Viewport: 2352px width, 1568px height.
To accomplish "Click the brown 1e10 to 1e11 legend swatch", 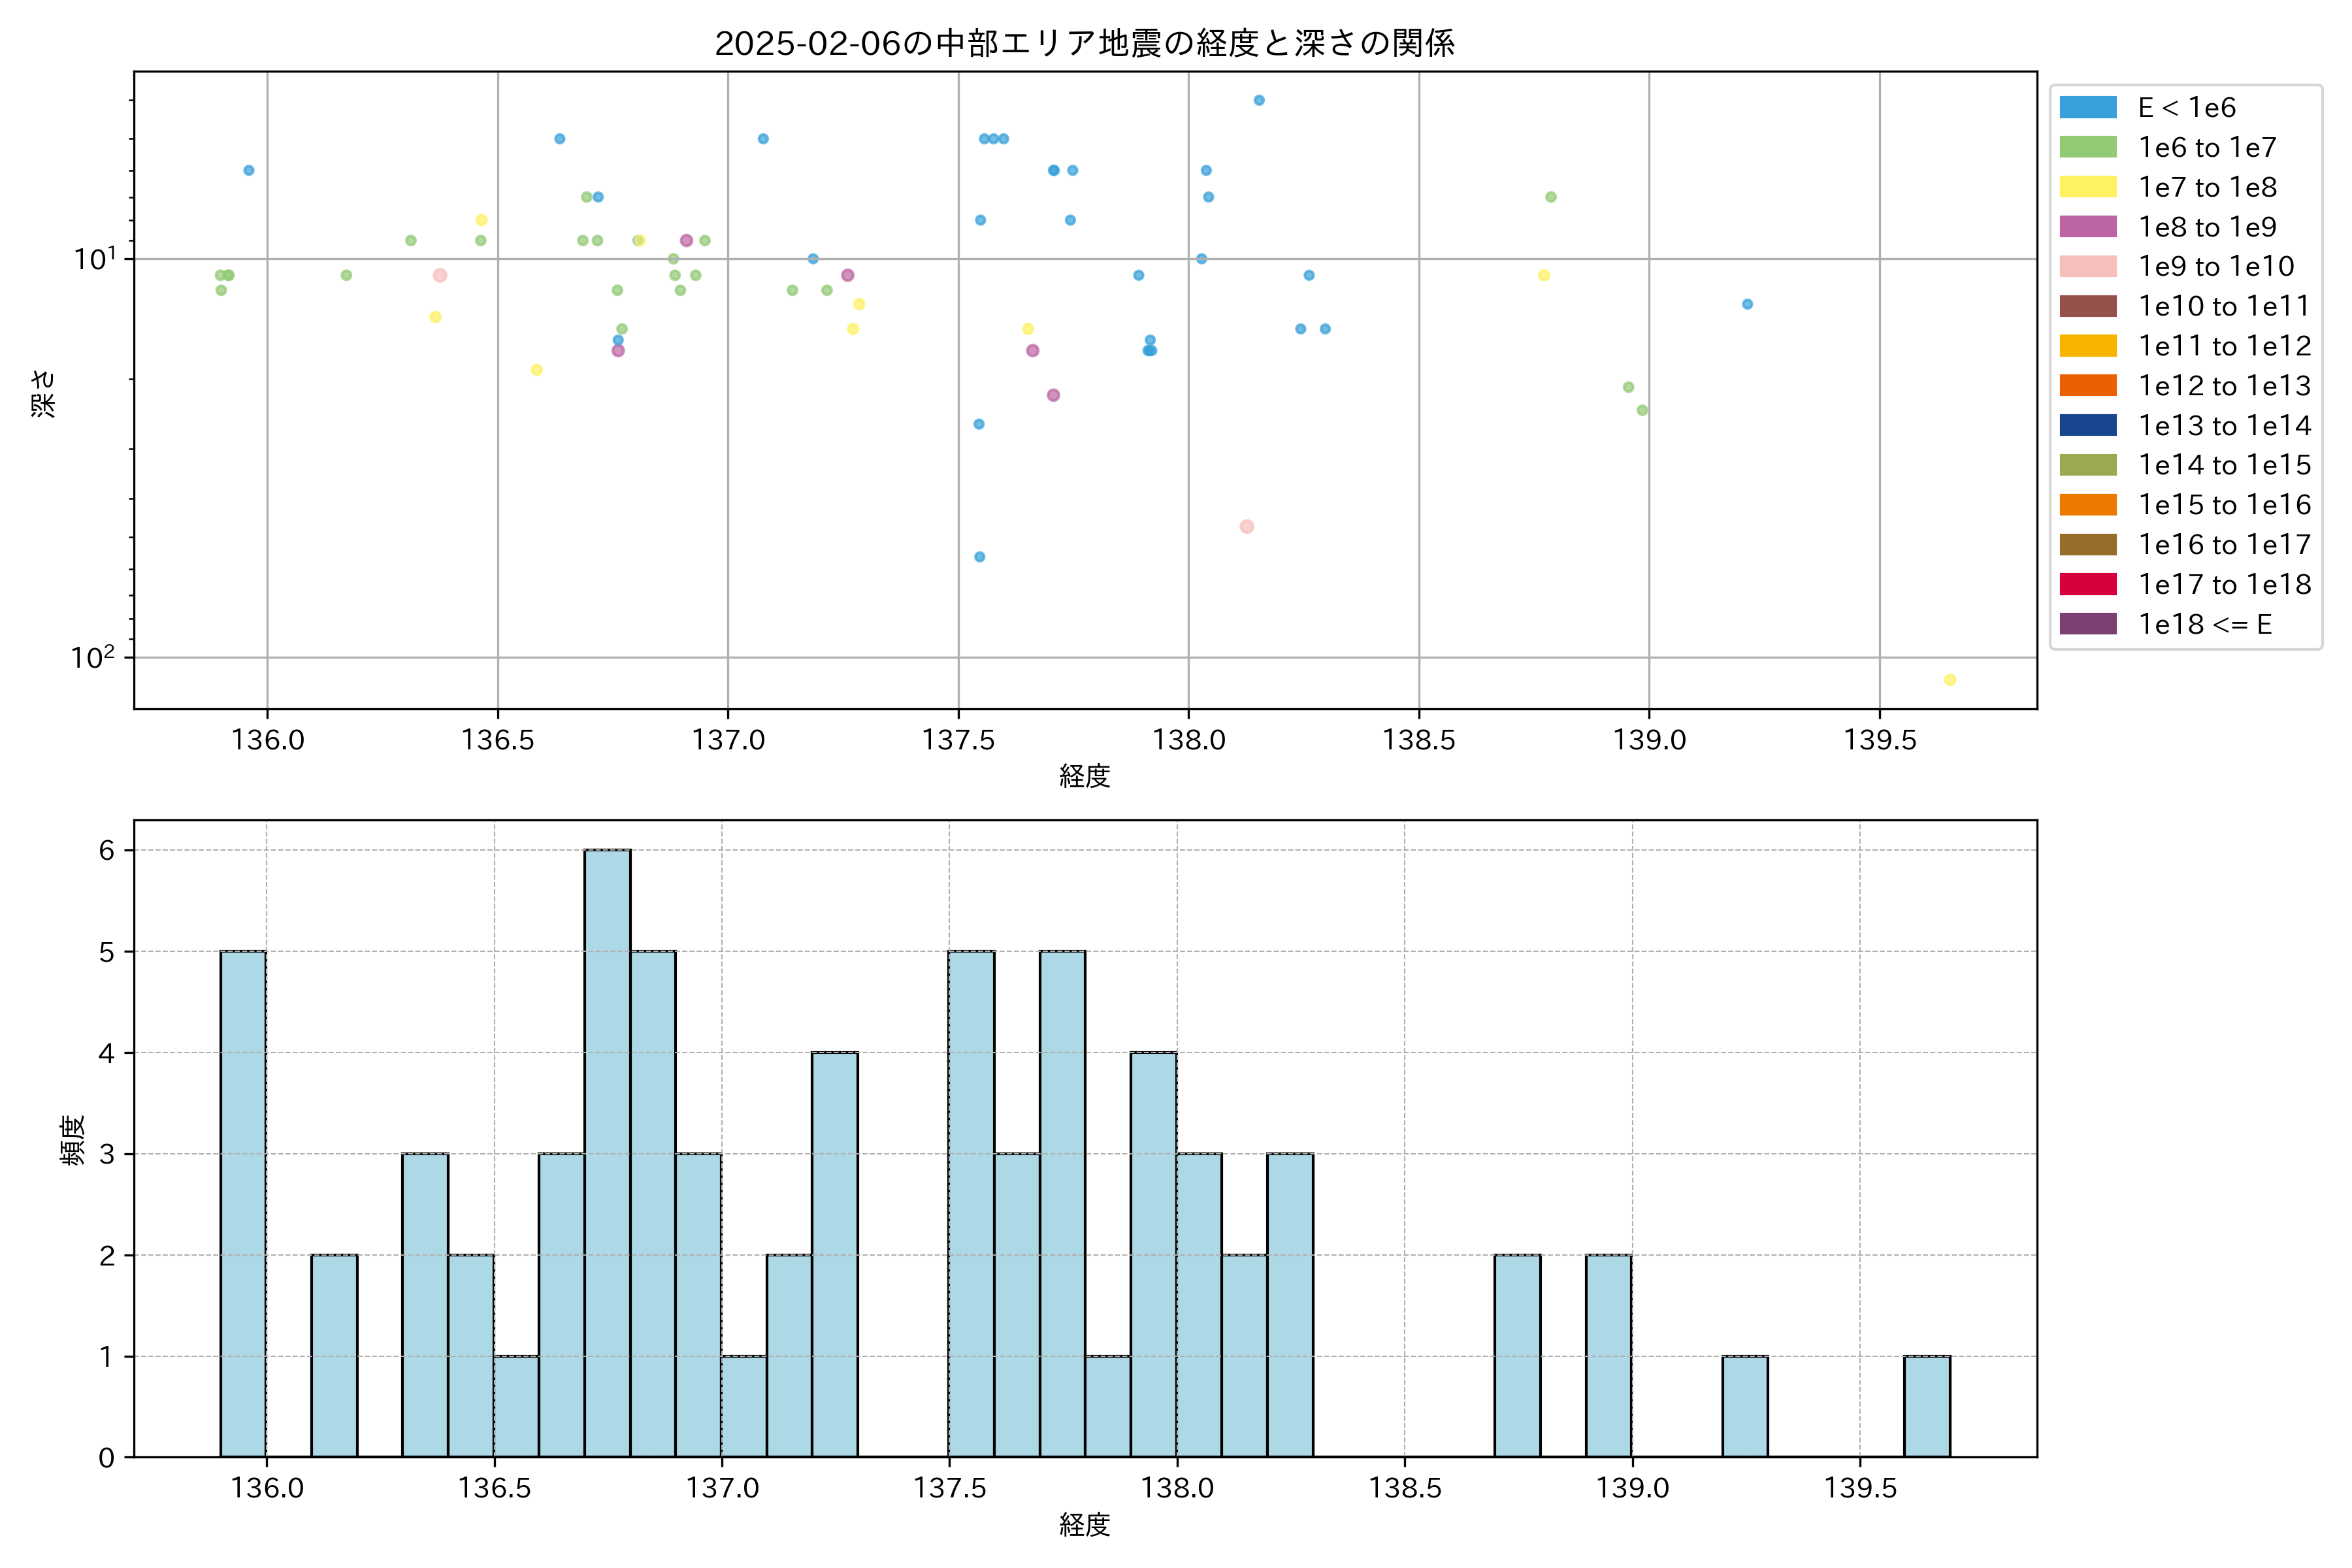I will (x=2088, y=306).
